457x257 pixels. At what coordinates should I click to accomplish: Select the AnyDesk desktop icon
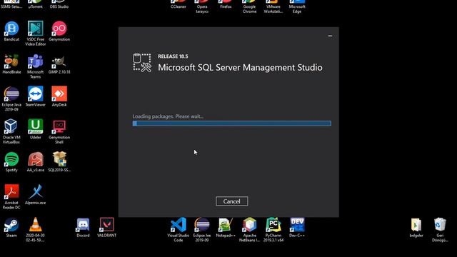click(x=59, y=94)
